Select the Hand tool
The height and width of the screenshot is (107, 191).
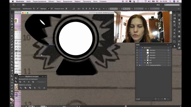point(12,91)
